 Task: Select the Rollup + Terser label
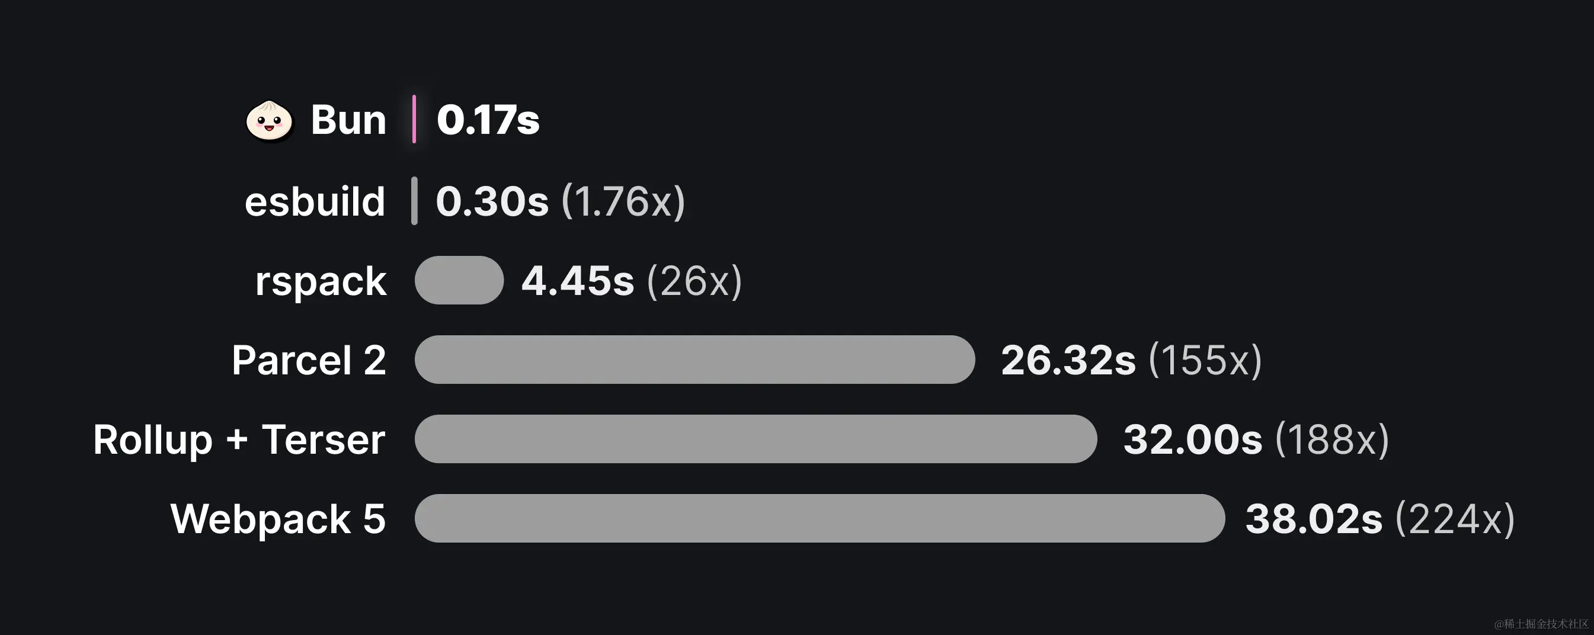click(239, 440)
